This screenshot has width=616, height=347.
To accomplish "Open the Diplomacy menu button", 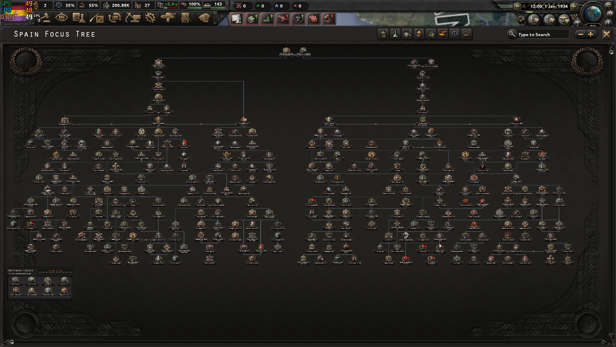I will tap(96, 18).
